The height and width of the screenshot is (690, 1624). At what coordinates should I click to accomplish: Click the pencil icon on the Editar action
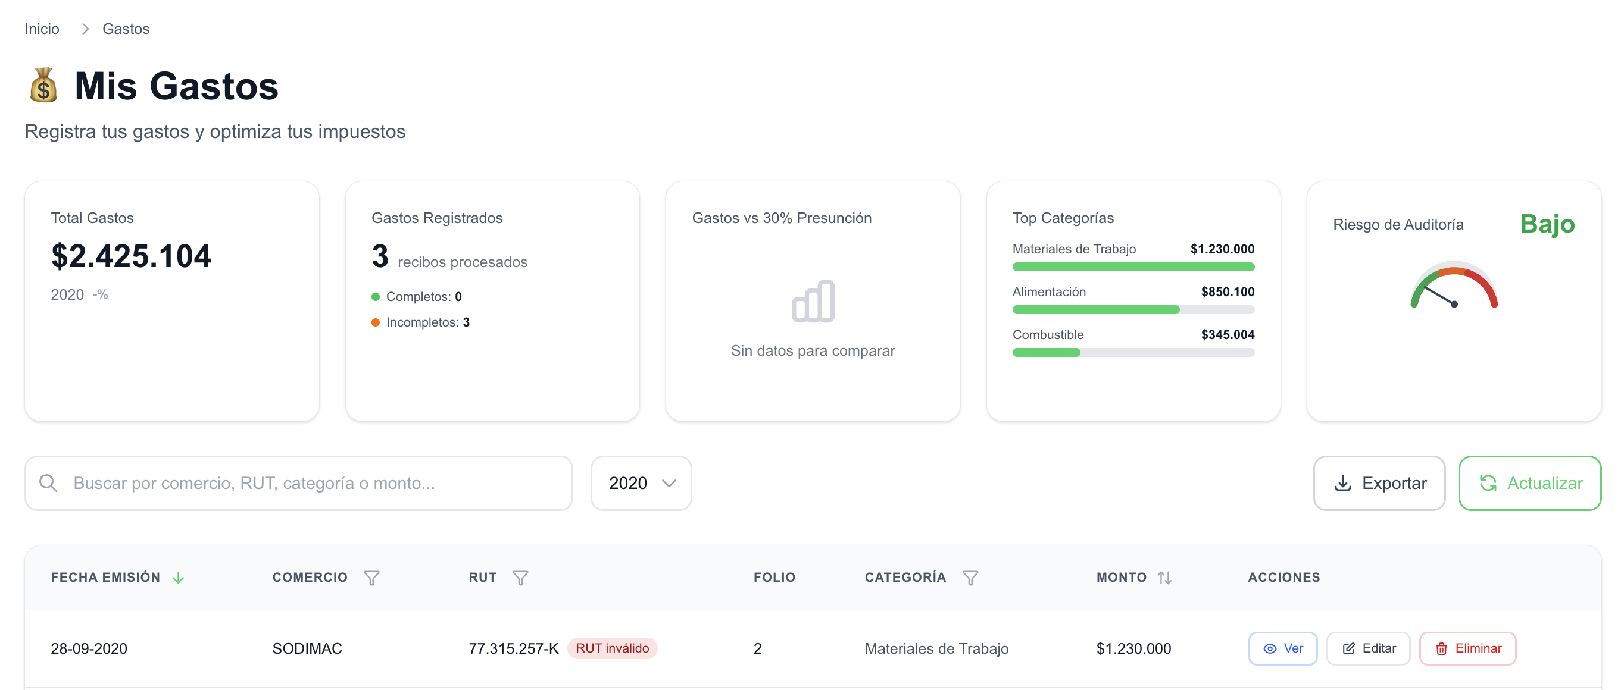pyautogui.click(x=1348, y=648)
